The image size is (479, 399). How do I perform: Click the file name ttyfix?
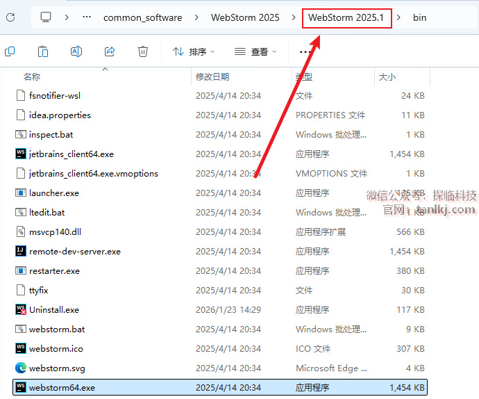pyautogui.click(x=38, y=291)
